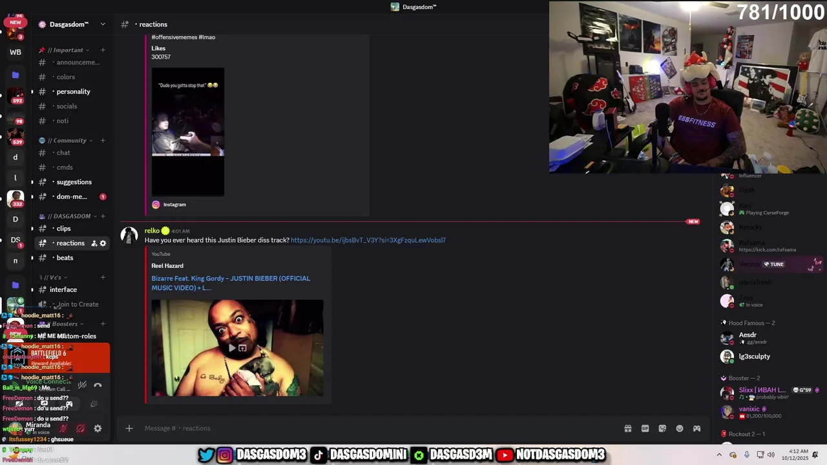Screen dimensions: 827x465
Task: Go to the socials channel
Action: pos(72,106)
